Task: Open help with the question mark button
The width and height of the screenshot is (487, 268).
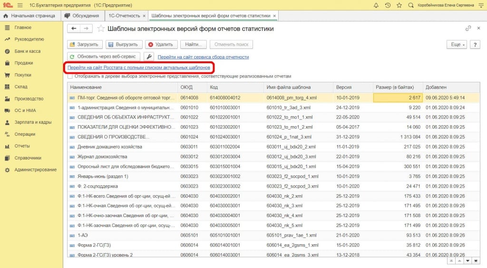Action: (x=474, y=44)
